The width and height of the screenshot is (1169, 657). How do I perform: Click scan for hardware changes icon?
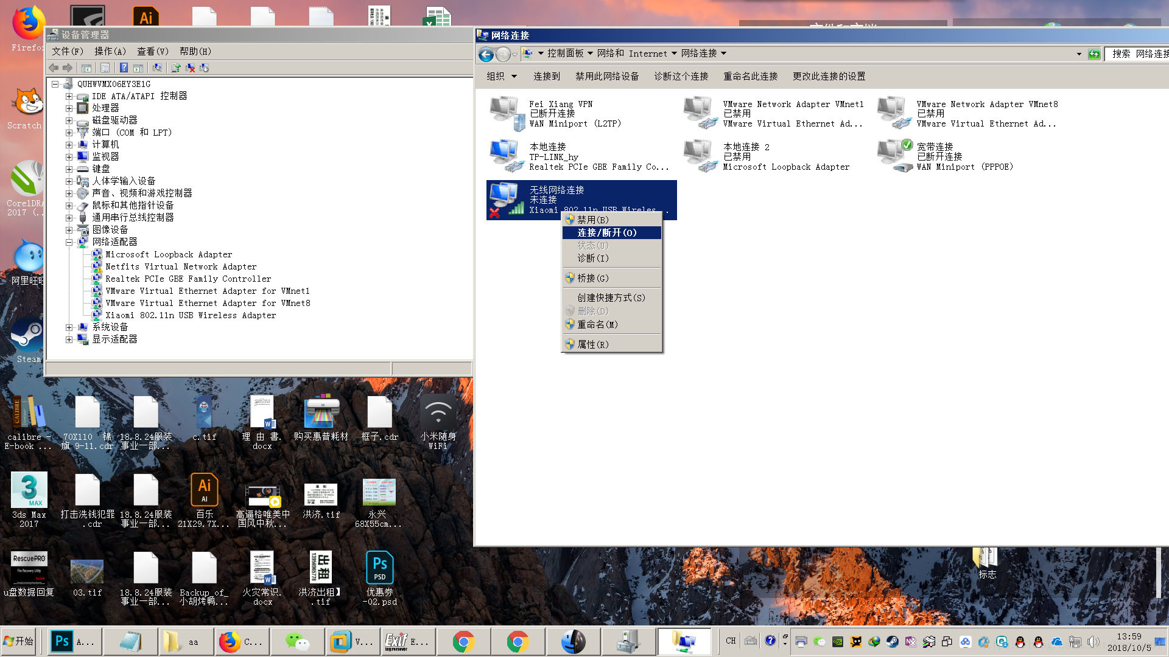tap(157, 68)
